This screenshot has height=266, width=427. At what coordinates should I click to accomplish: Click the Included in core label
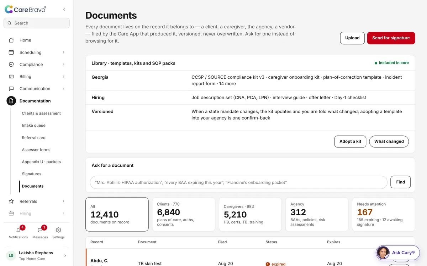click(391, 63)
